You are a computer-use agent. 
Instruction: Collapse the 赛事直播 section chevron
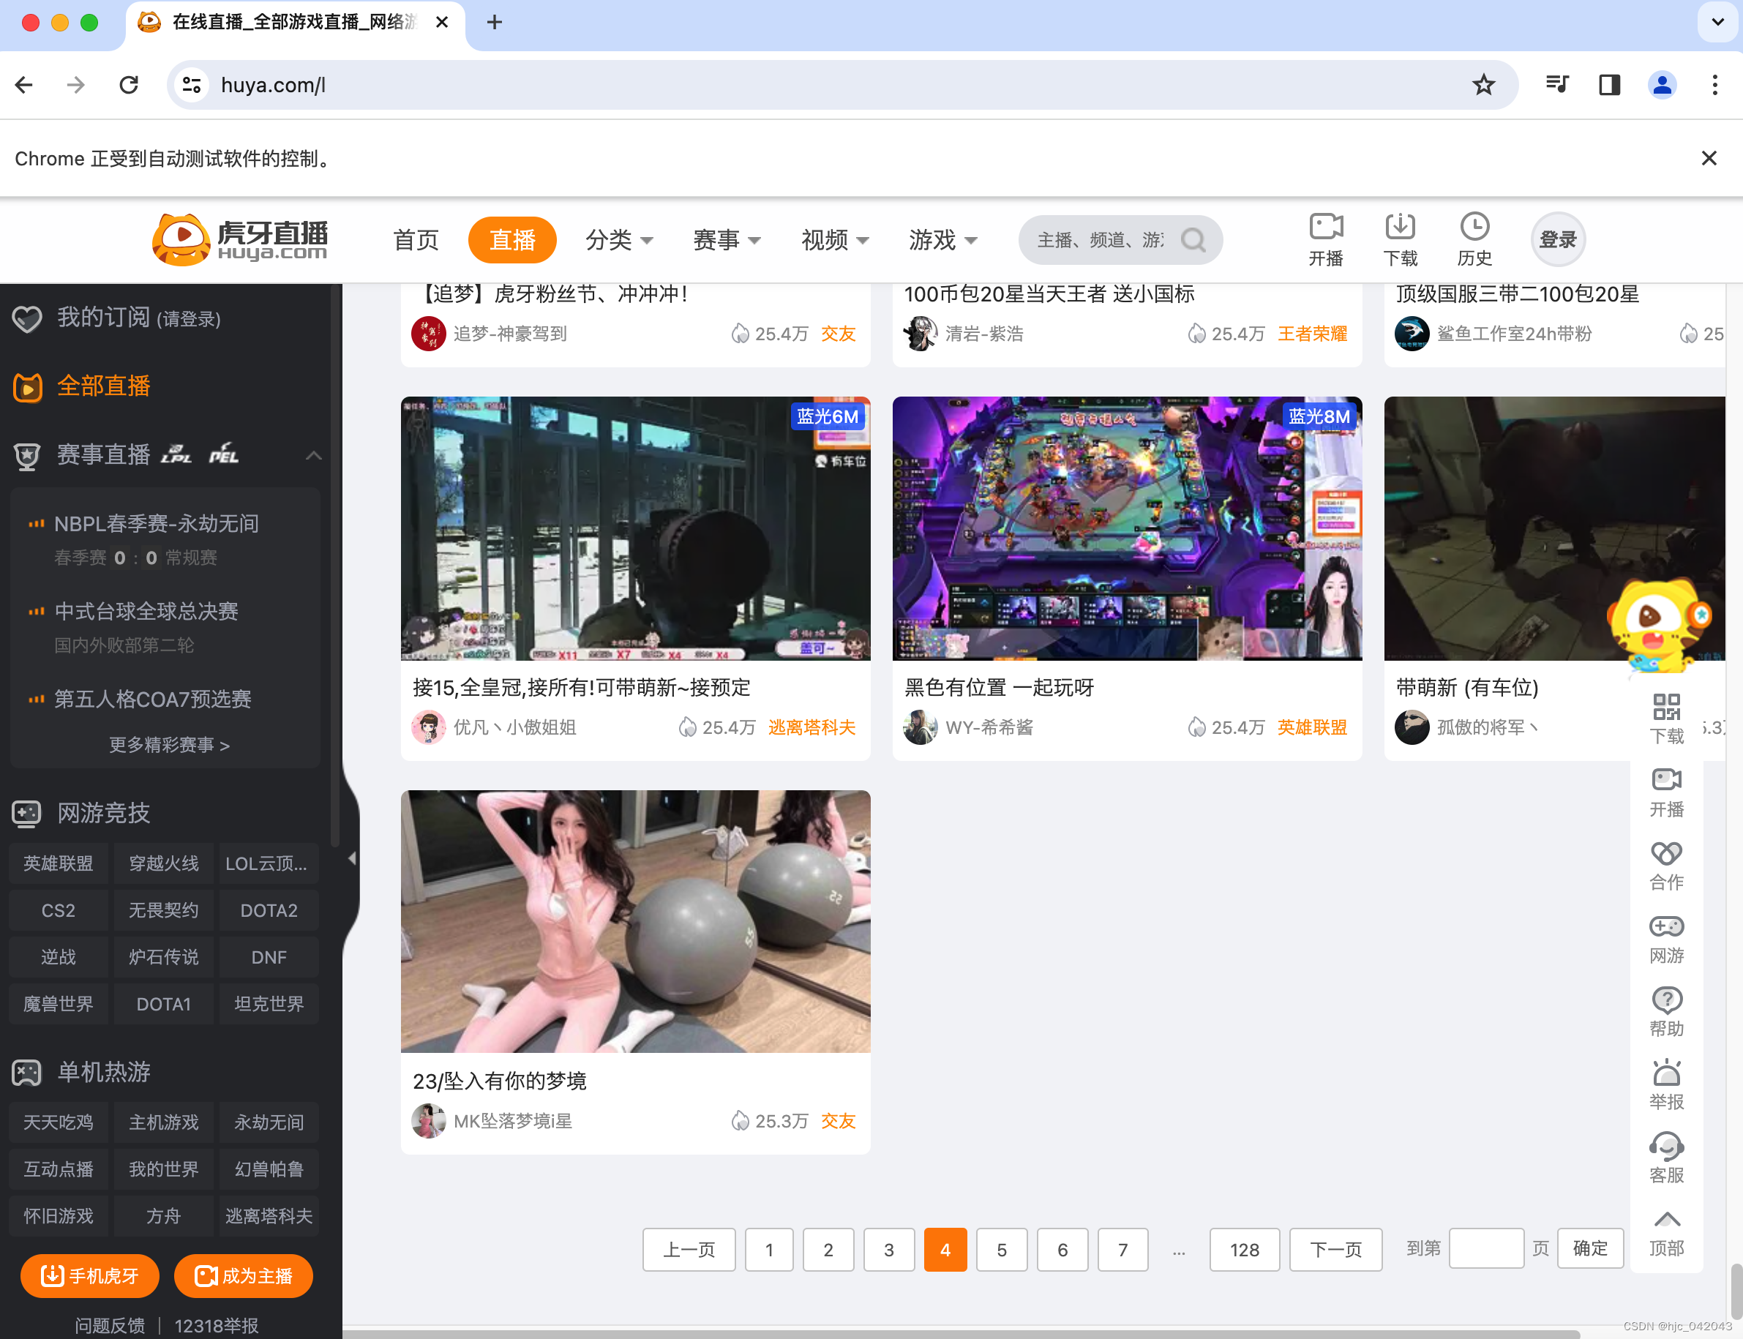313,455
